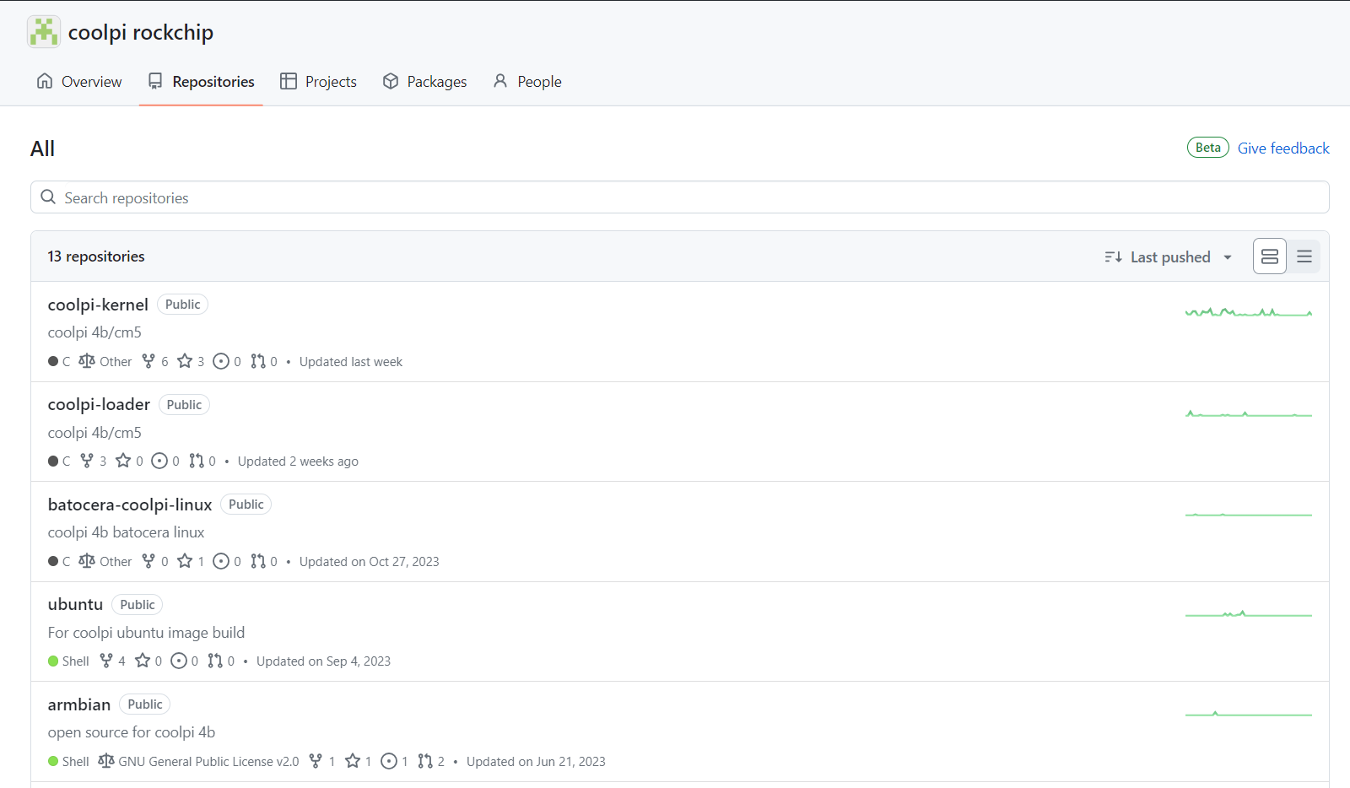Click the Beta label badge
The image size is (1350, 788).
[x=1208, y=148]
